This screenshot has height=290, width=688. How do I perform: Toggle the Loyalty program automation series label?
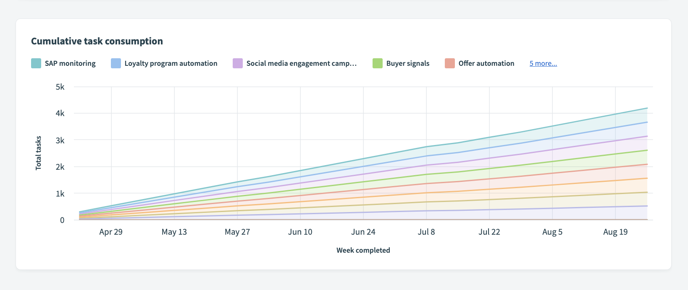[171, 63]
